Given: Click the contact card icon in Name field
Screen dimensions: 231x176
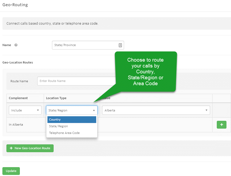Looking at the screenshot, I should [x=120, y=45].
